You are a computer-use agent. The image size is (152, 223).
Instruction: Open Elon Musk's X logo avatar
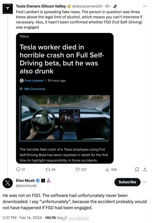8,183
